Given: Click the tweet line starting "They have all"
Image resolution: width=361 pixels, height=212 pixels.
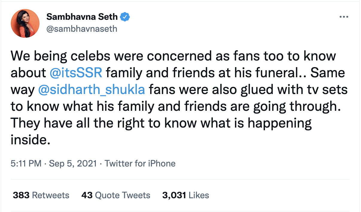Looking at the screenshot, I should (x=161, y=123).
